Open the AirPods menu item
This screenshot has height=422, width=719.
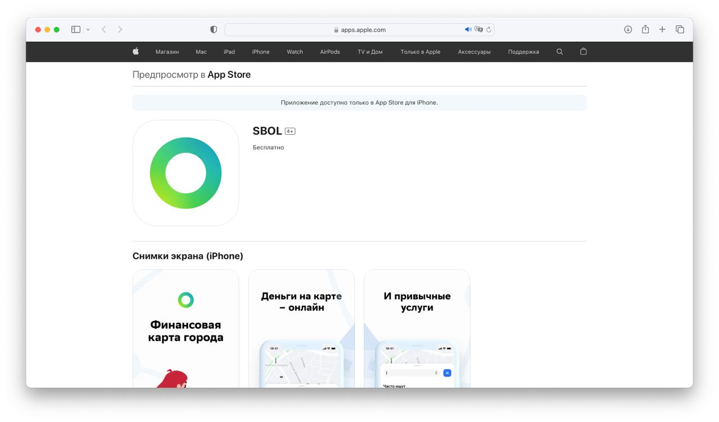[x=330, y=52]
